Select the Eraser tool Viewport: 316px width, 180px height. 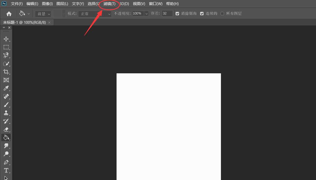pyautogui.click(x=6, y=129)
